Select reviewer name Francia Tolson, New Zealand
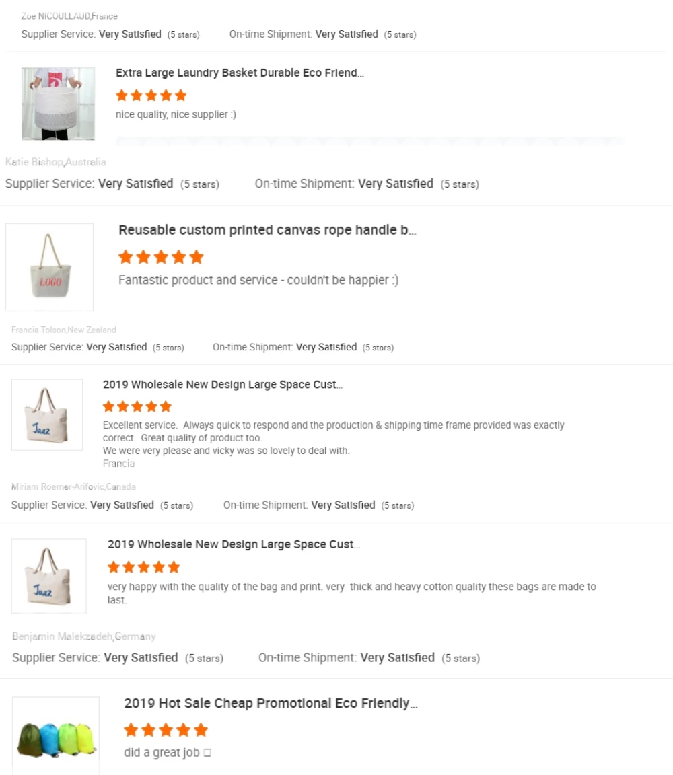 tap(64, 330)
